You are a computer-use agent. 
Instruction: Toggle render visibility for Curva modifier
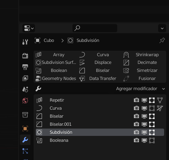136,108
